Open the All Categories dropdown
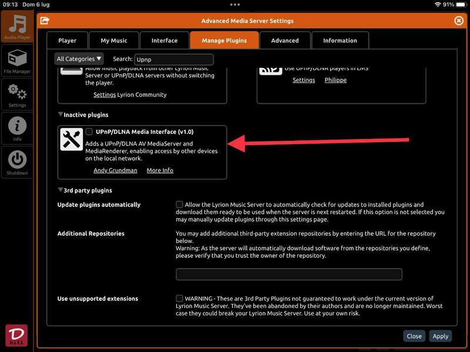Image resolution: width=470 pixels, height=352 pixels. (x=79, y=59)
